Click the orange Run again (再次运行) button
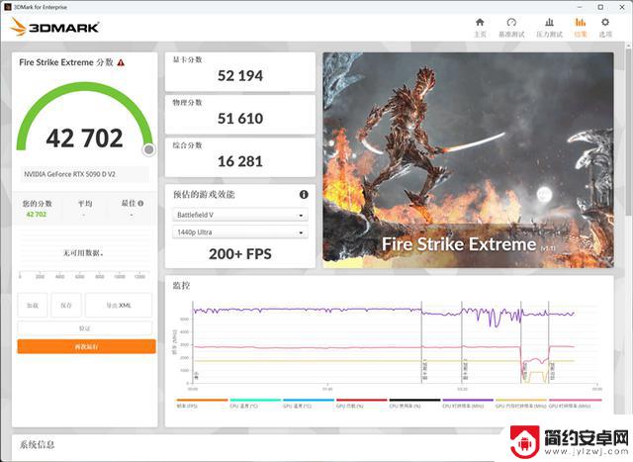The width and height of the screenshot is (633, 462). [x=86, y=346]
